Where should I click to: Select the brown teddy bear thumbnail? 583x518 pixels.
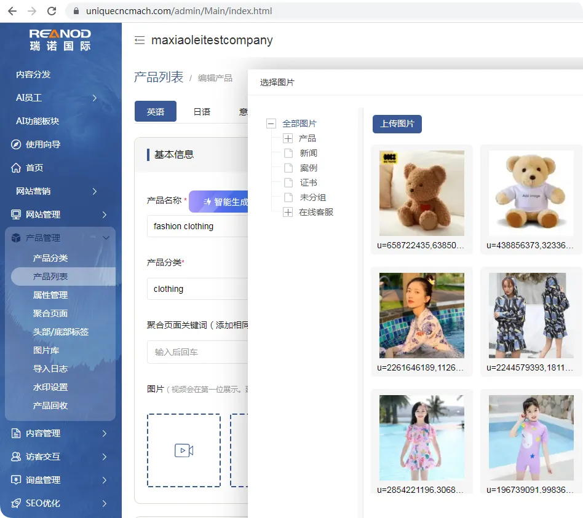pyautogui.click(x=422, y=193)
